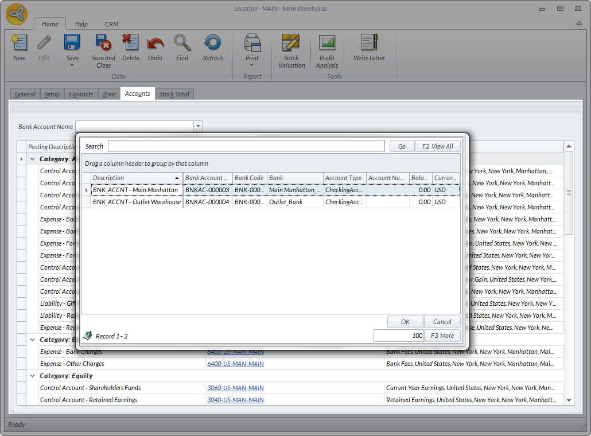
Task: Click the Search text field
Action: point(246,146)
